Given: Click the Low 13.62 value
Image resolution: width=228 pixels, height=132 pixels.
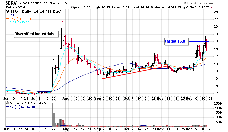Looking at the screenshot, I should click(121, 7).
